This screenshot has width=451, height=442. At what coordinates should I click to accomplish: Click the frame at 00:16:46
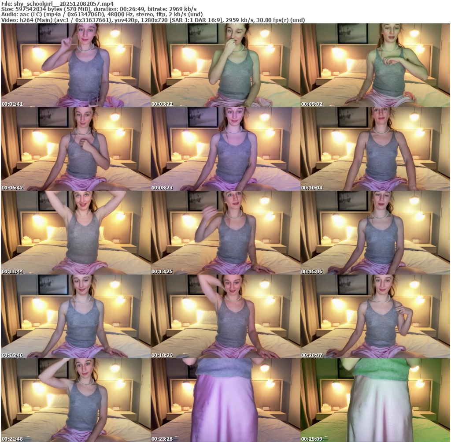[76, 316]
